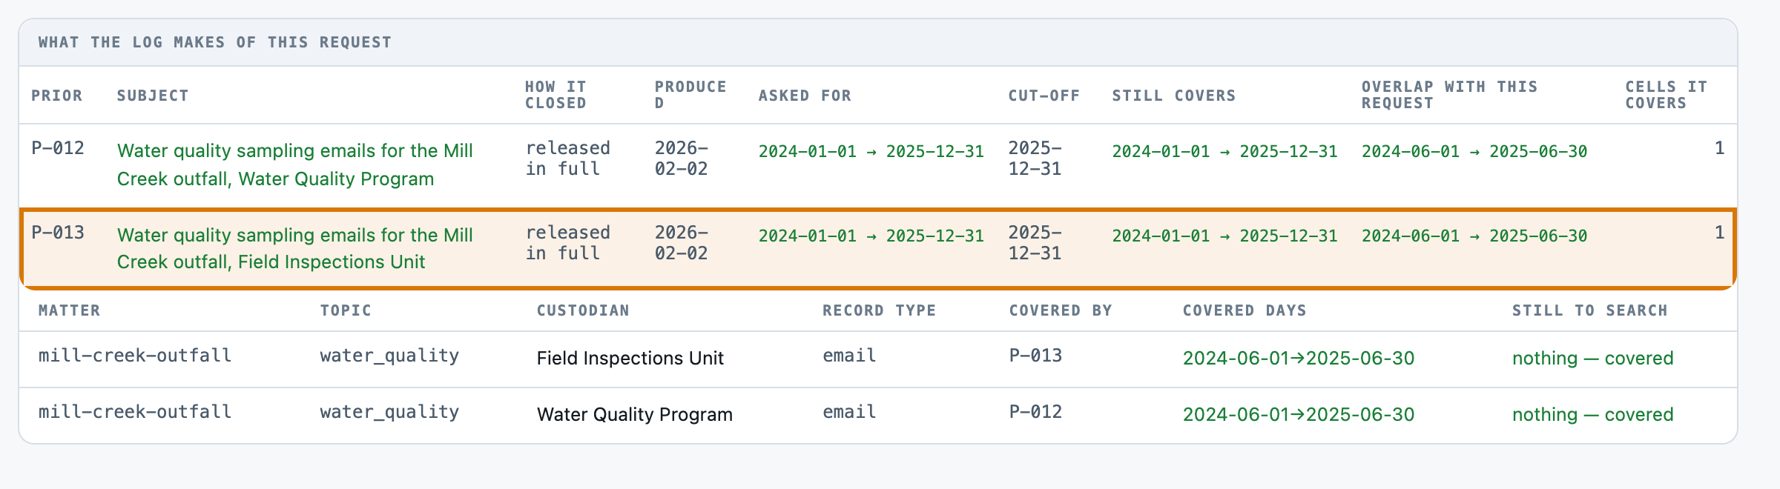Viewport: 1780px width, 489px height.
Task: Open the Field Inspections Unit subject link
Action: 295,248
